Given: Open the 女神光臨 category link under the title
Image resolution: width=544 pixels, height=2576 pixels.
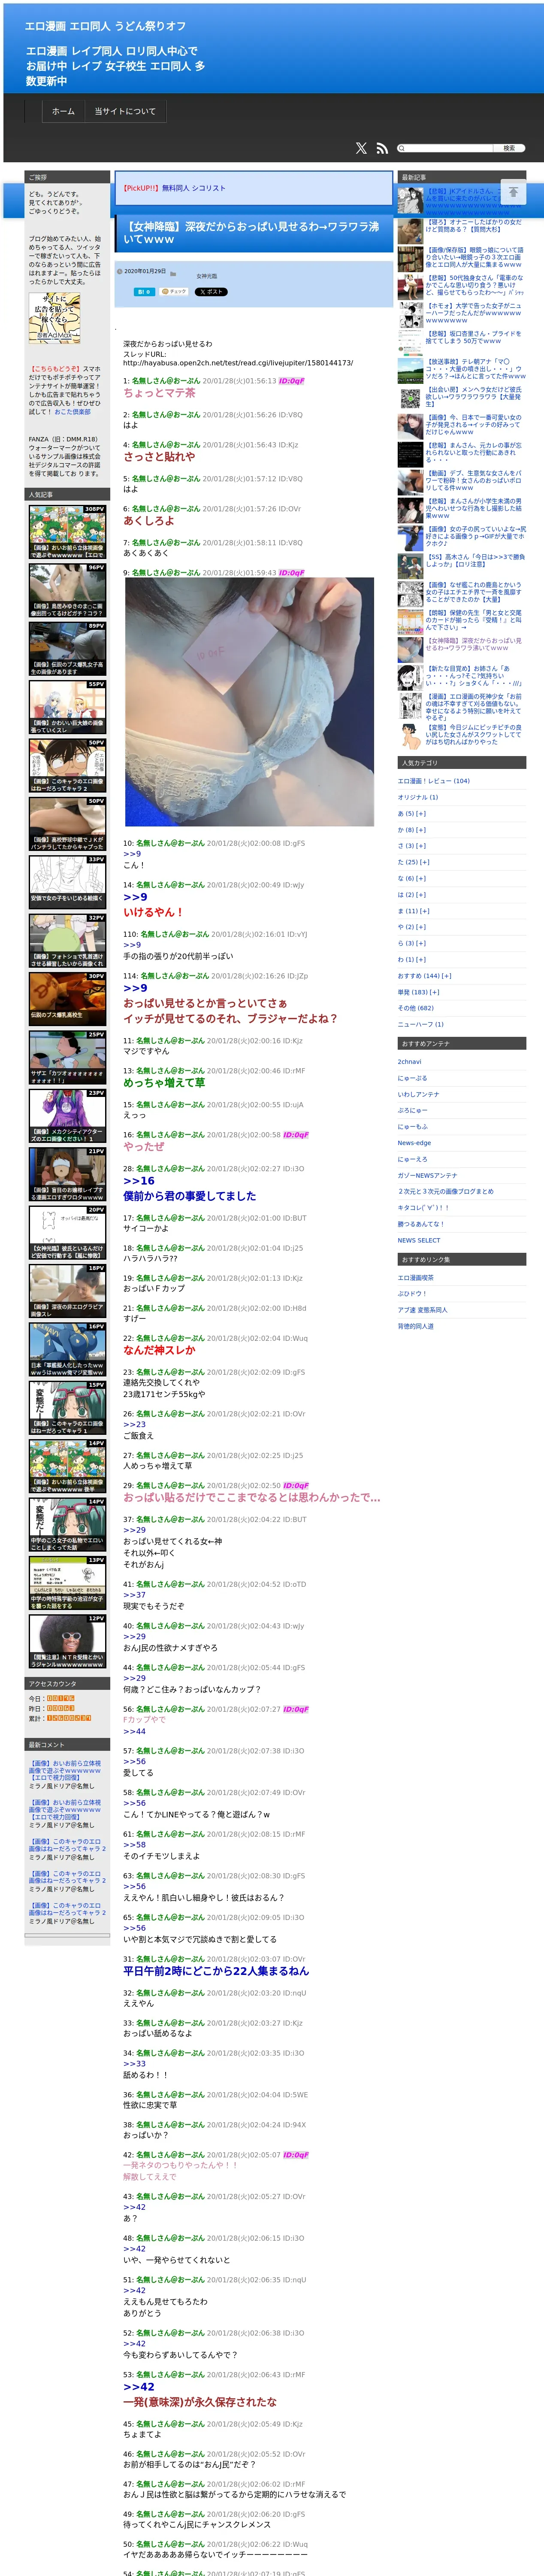Looking at the screenshot, I should coord(207,276).
